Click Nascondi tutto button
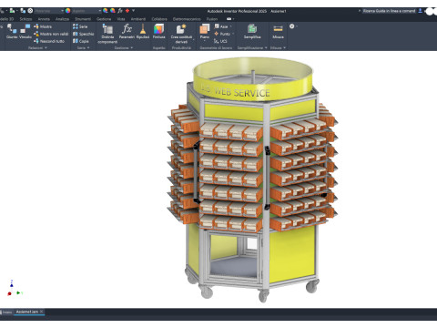 49,41
